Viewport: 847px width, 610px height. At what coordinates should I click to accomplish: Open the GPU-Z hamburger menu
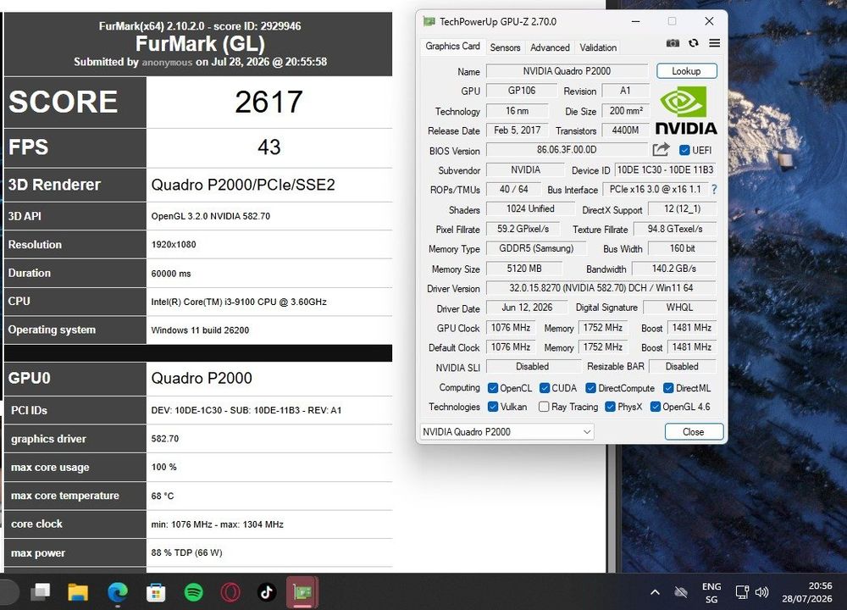click(714, 43)
